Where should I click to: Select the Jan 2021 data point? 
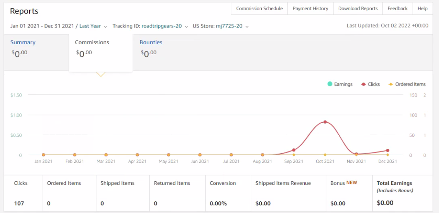tap(43, 155)
